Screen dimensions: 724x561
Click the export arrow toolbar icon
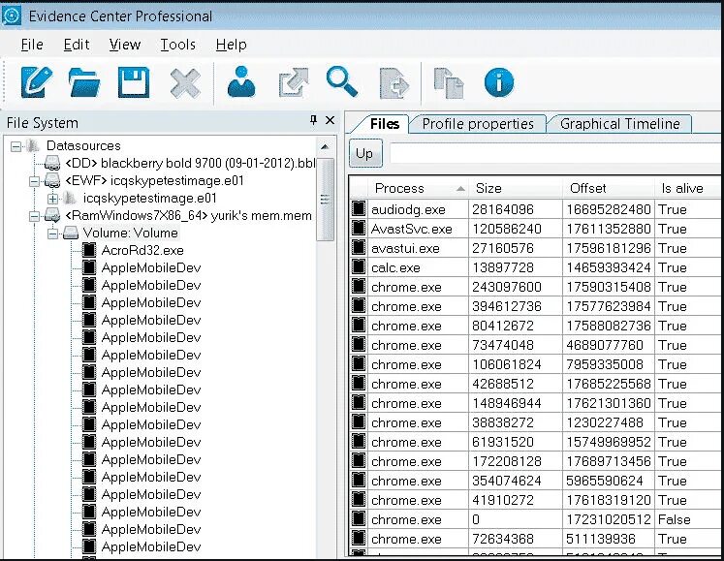[294, 82]
